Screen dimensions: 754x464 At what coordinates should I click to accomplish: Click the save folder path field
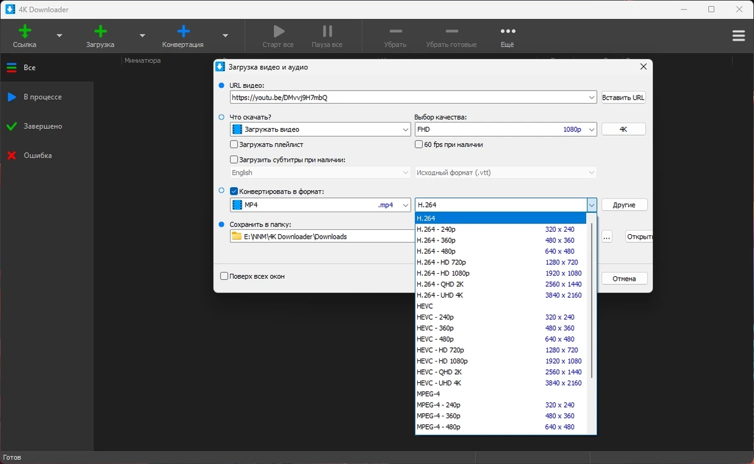click(x=322, y=237)
